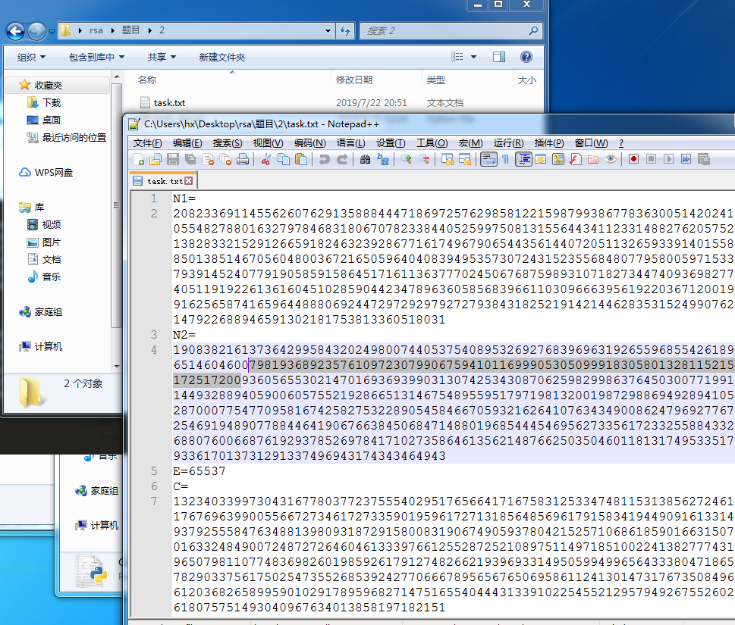Open the 视图(V) menu
Viewport: 735px width, 625px height.
tap(268, 143)
